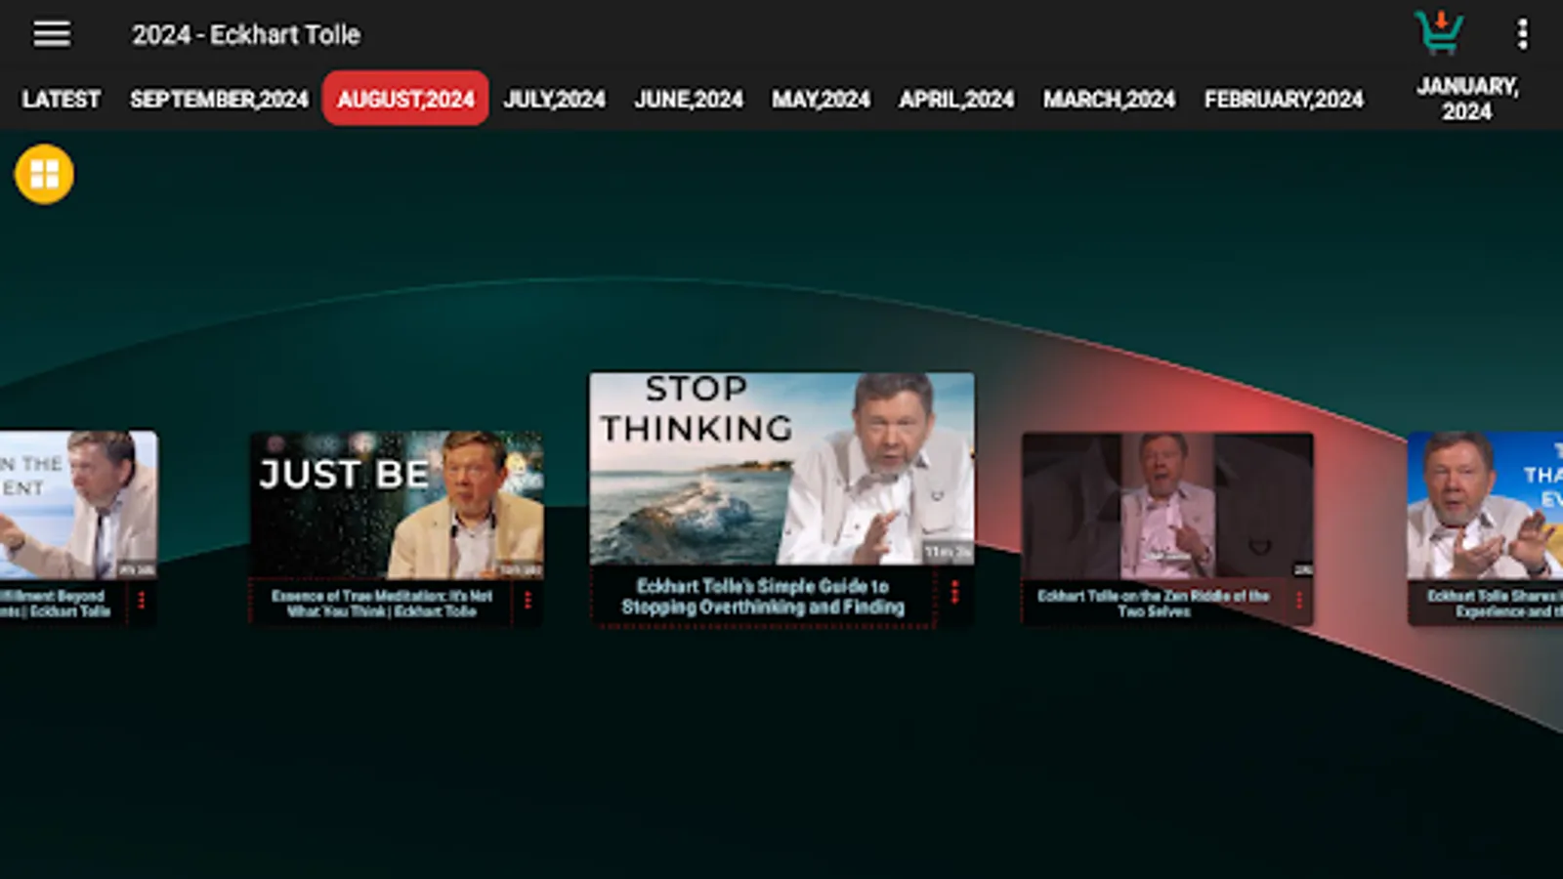The image size is (1563, 879).
Task: Click title 'Essence of True Meditation'
Action: point(382,603)
